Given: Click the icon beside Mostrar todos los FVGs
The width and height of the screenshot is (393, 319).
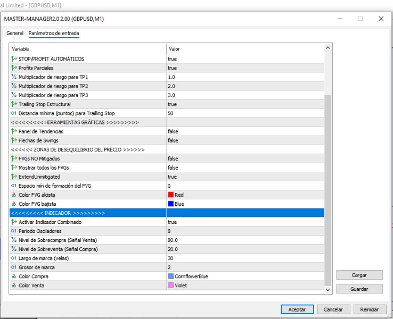Looking at the screenshot, I should (x=14, y=167).
